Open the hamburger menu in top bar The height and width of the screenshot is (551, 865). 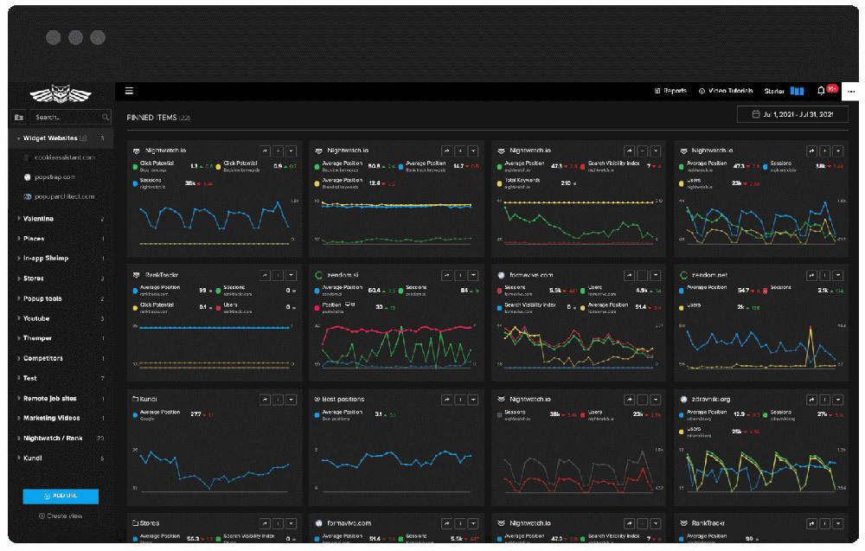129,91
